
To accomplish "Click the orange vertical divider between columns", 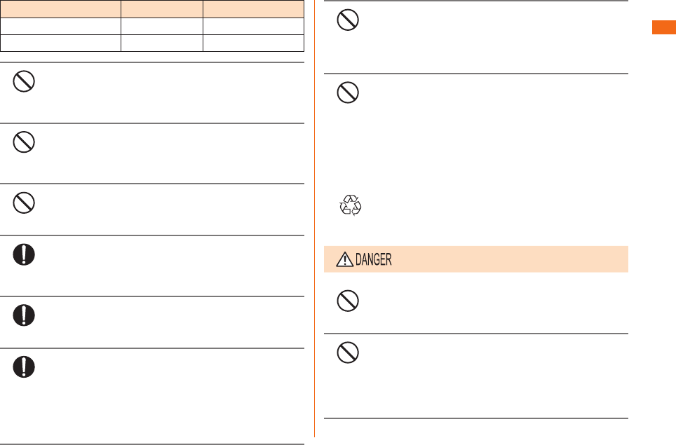I will pos(314,219).
